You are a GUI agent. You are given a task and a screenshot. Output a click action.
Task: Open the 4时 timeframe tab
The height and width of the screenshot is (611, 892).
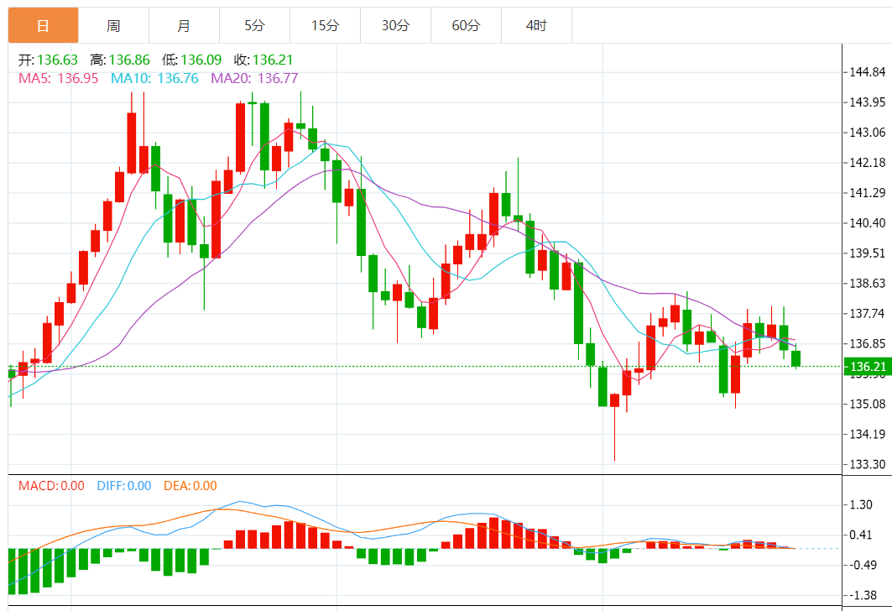(537, 26)
